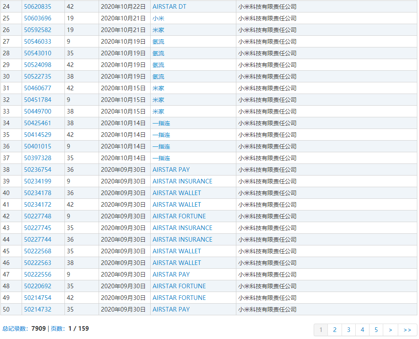
Task: Go to next page with > button
Action: (390, 330)
